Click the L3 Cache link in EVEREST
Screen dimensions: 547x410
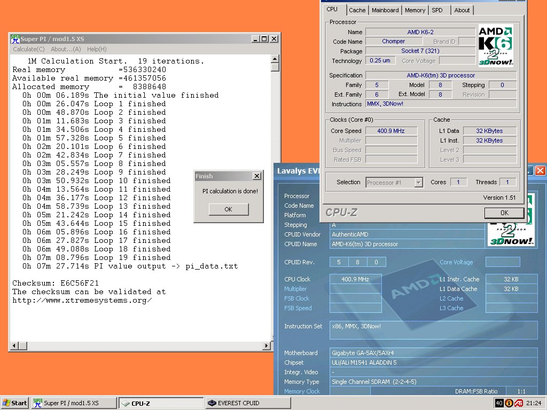click(451, 308)
